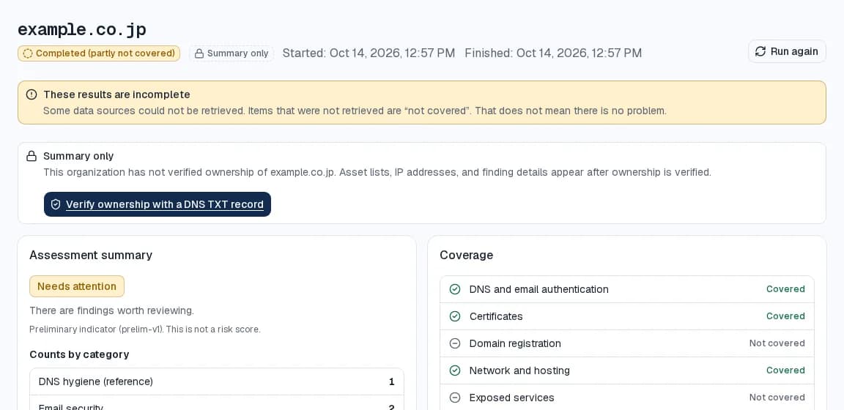844x410 pixels.
Task: Click the lock icon in Summary only badge
Action: click(x=199, y=53)
